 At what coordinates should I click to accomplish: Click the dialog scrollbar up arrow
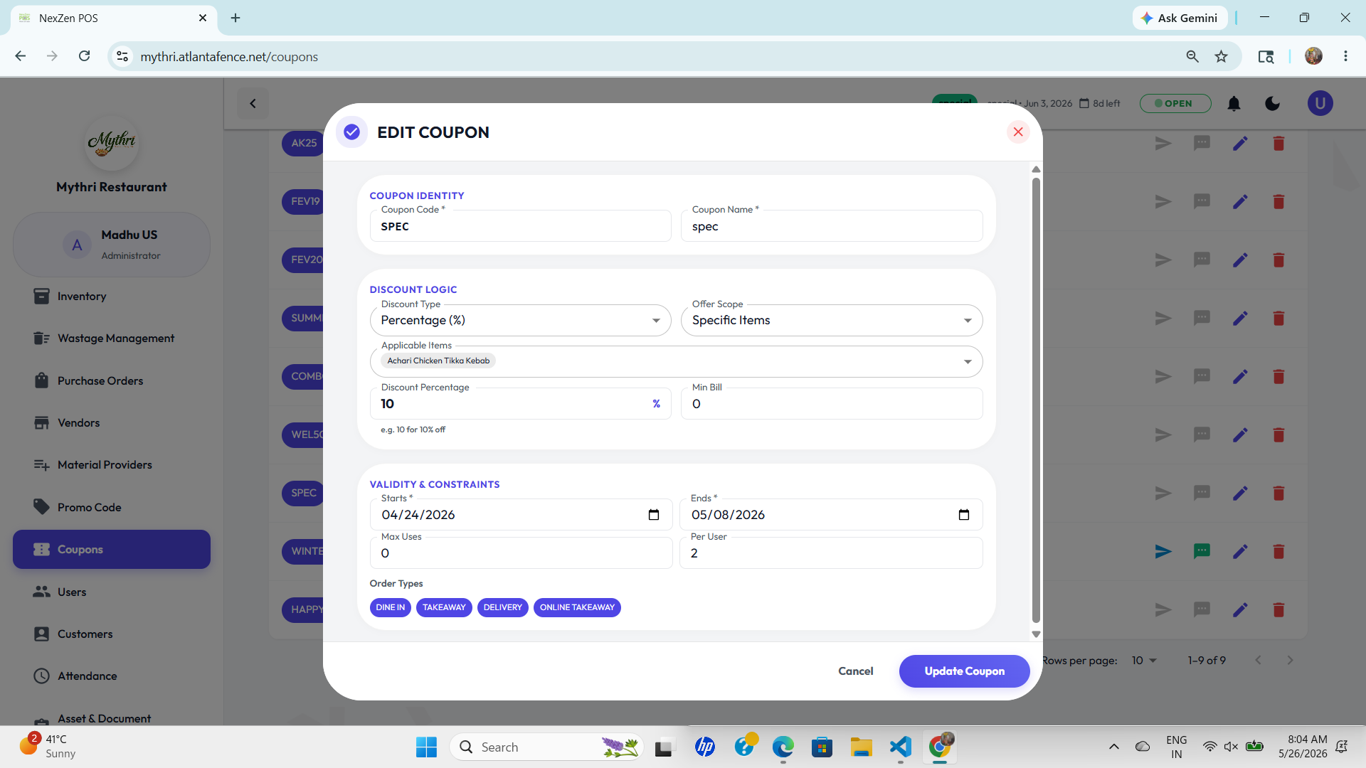1036,169
